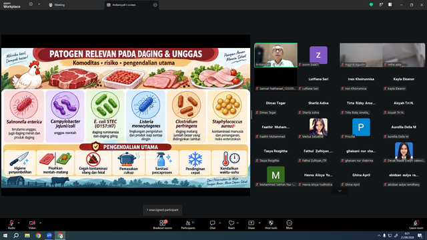
Task: Open Host tools shield menu
Action: [271, 225]
